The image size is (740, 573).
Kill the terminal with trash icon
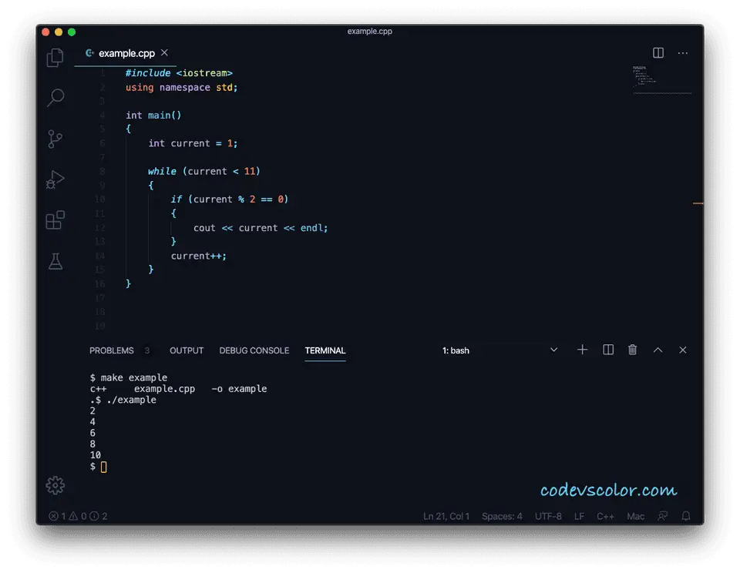click(x=632, y=350)
